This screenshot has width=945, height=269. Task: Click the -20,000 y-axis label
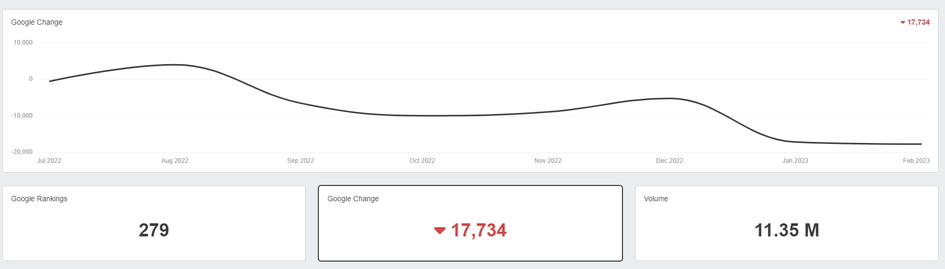tap(22, 152)
